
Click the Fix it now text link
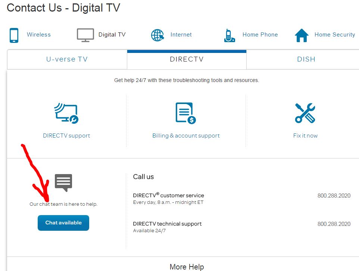(305, 136)
